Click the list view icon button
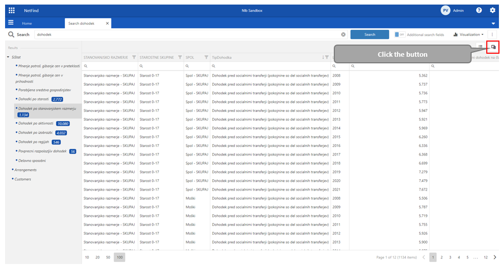Screen dimensions: 503x266 coord(480,47)
